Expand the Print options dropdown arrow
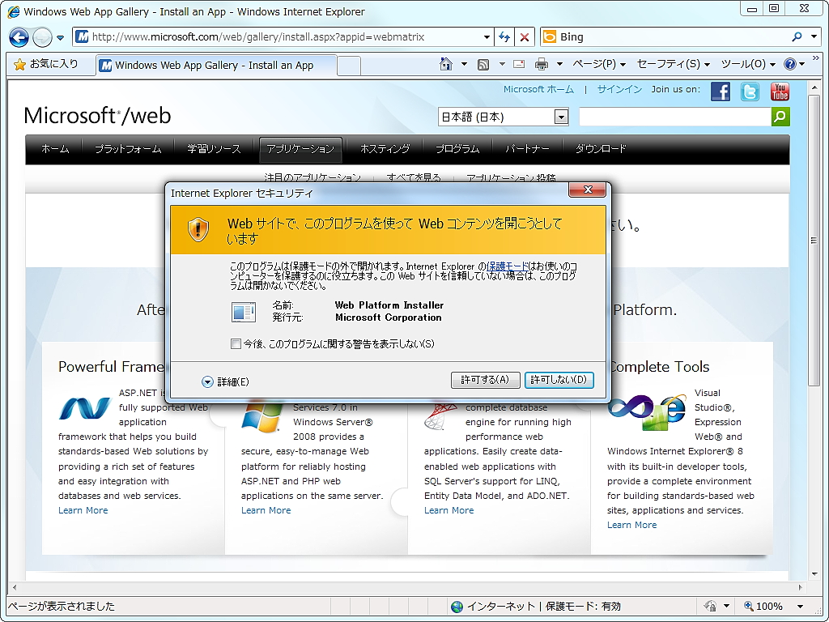Image resolution: width=829 pixels, height=622 pixels. tap(559, 65)
